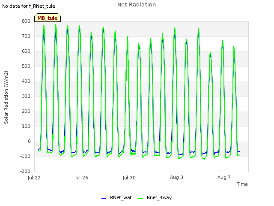This screenshot has width=274, height=206.
Task: Click the -100 y-axis tick label
Action: (x=25, y=156)
